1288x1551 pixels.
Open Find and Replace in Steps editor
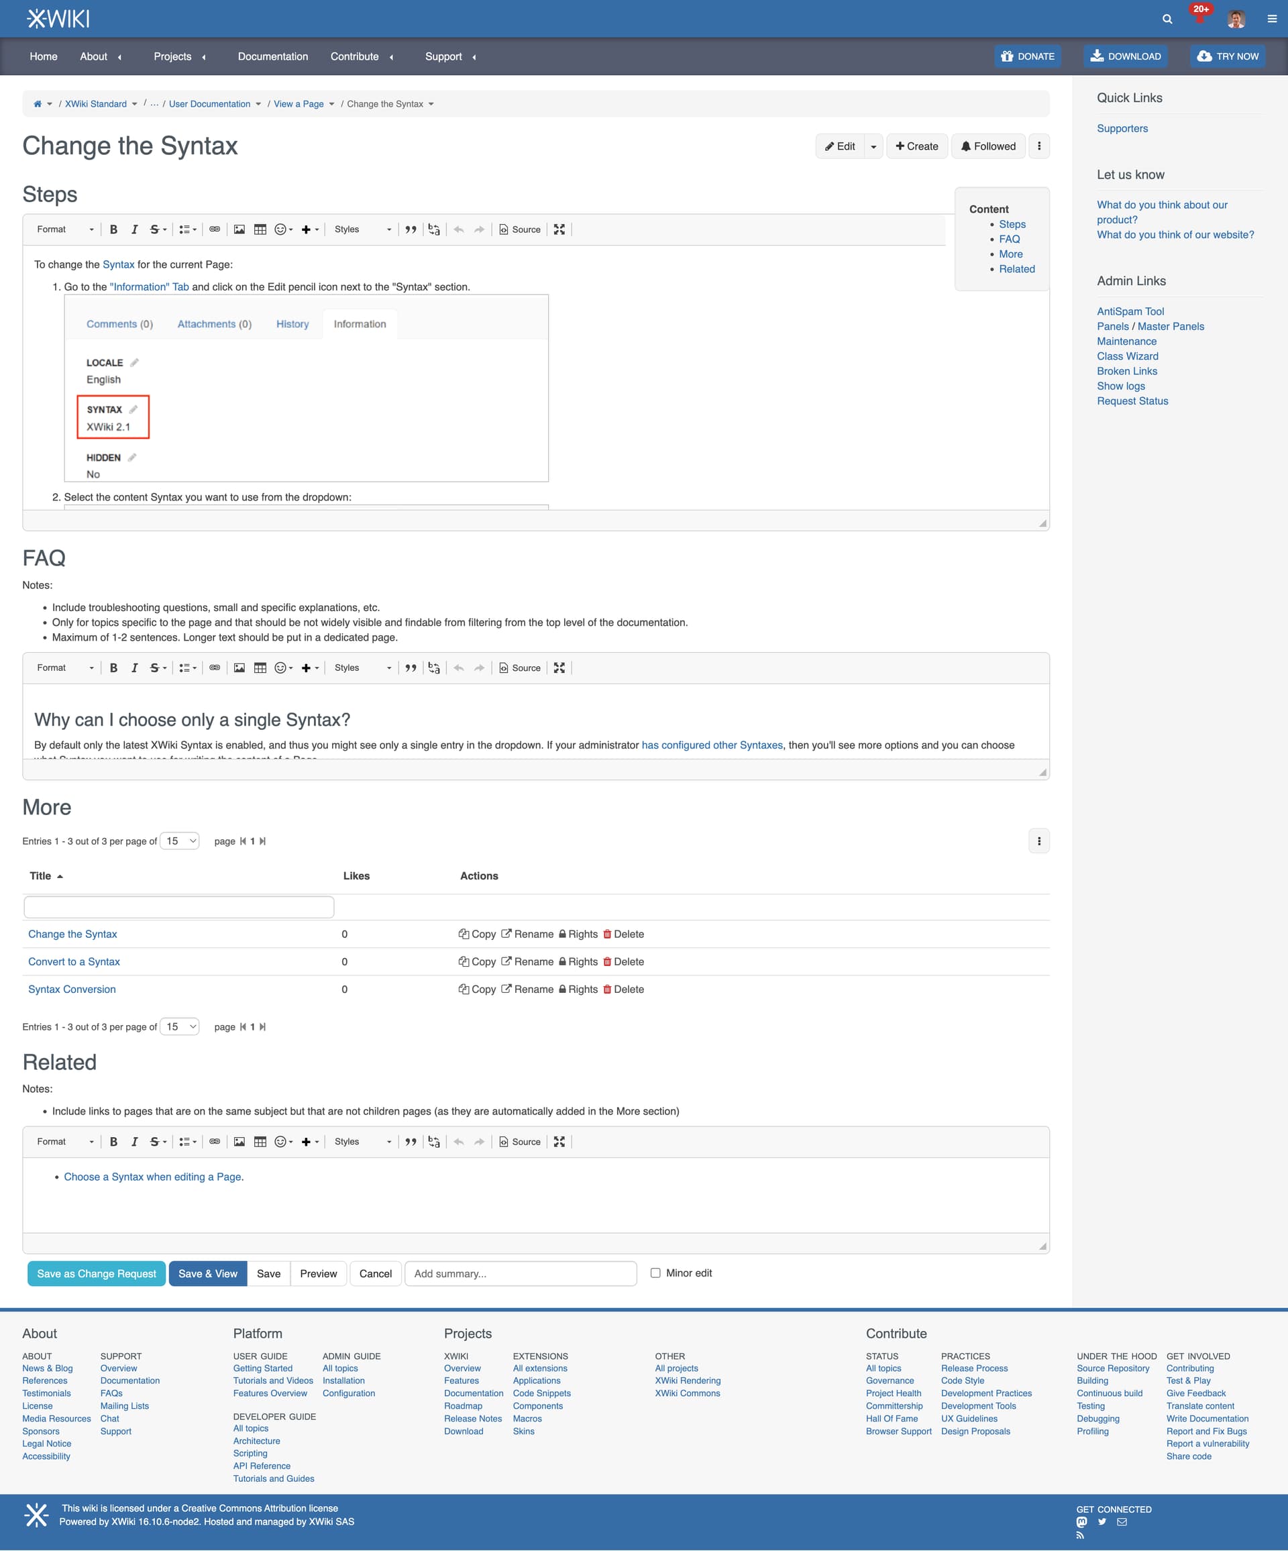point(433,229)
